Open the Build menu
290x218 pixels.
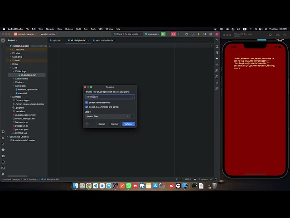(x=78, y=29)
